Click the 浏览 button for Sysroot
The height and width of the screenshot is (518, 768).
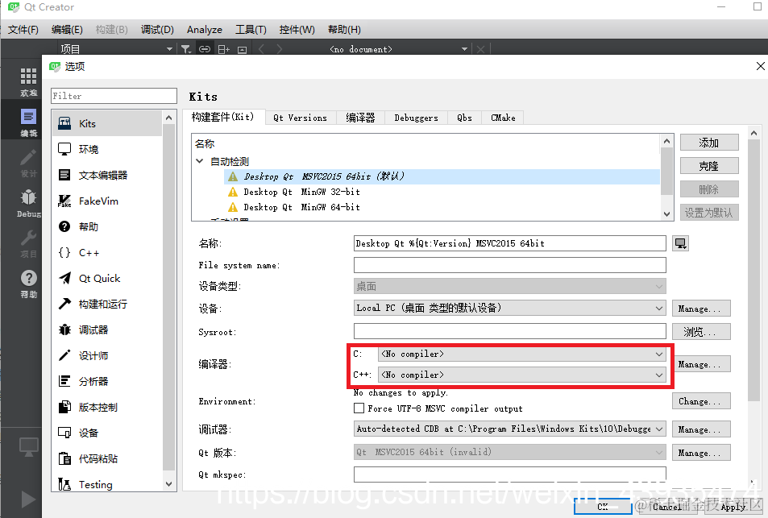(700, 331)
